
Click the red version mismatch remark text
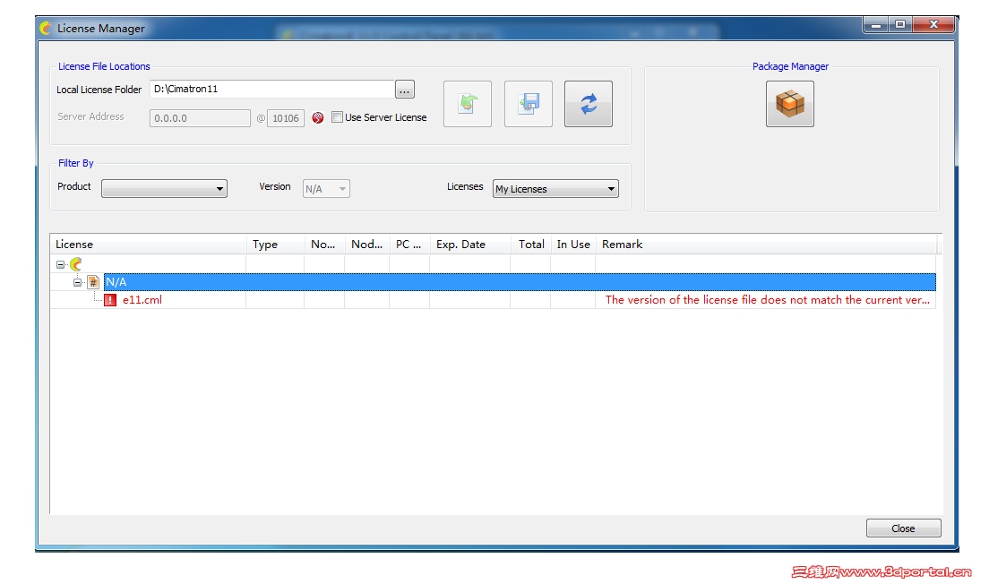(x=768, y=300)
